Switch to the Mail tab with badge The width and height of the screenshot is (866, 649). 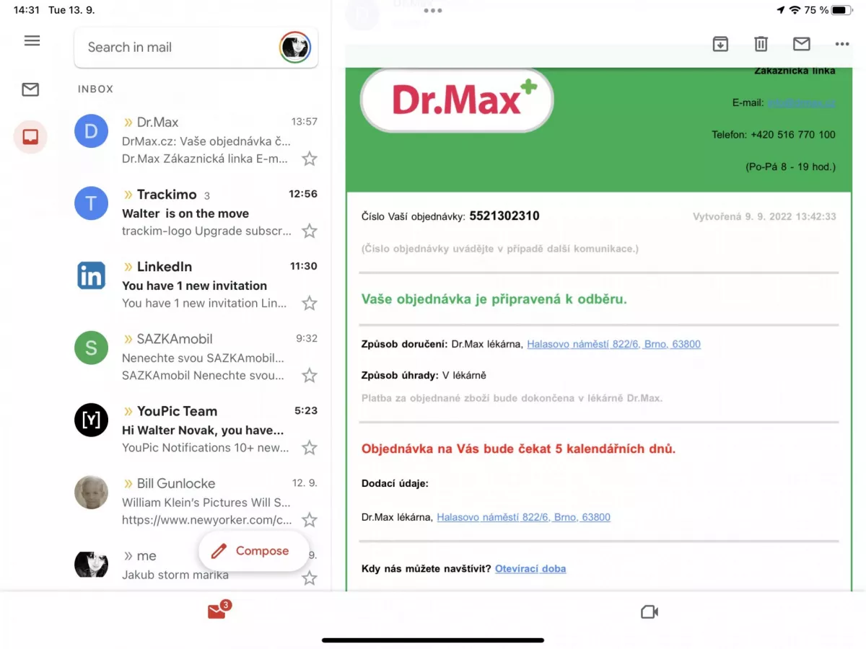216,612
